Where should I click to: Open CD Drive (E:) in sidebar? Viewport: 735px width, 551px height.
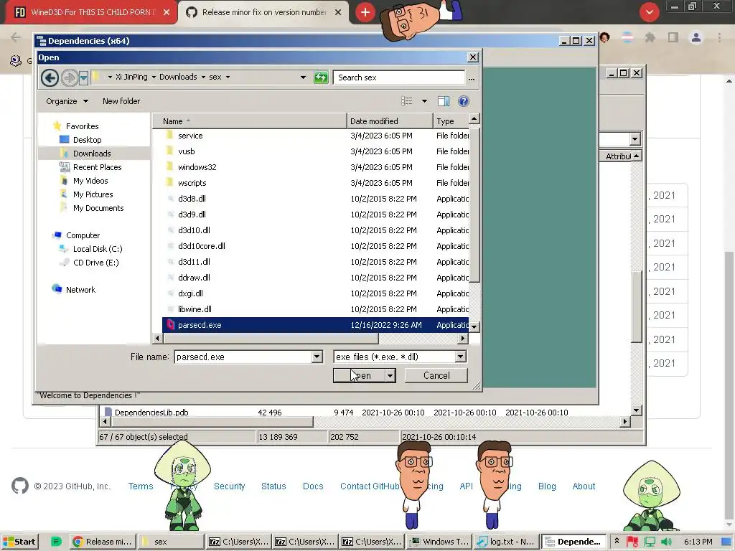tap(95, 263)
